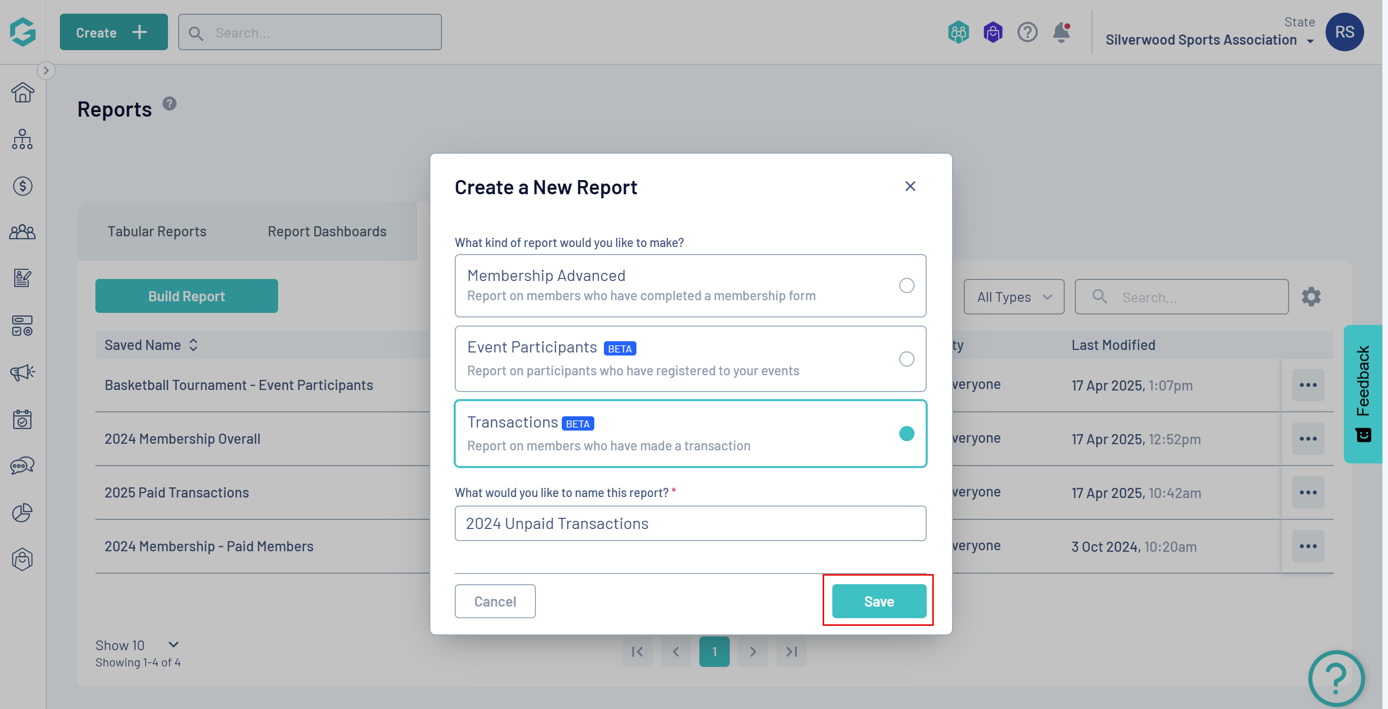Screen dimensions: 1388x709
Task: Switch to the Tabular Reports tab
Action: pyautogui.click(x=157, y=231)
